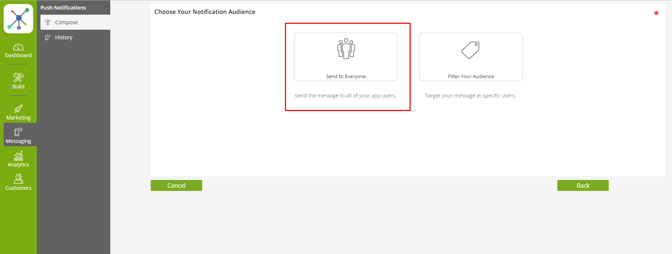Click the History phone icon
The width and height of the screenshot is (672, 254).
click(x=48, y=37)
